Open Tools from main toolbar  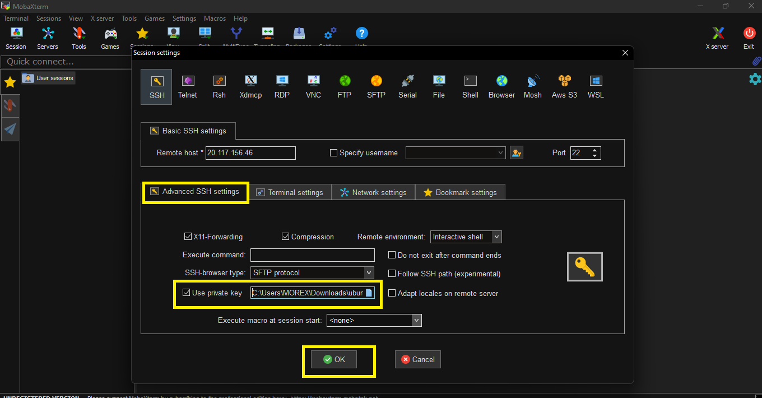79,38
